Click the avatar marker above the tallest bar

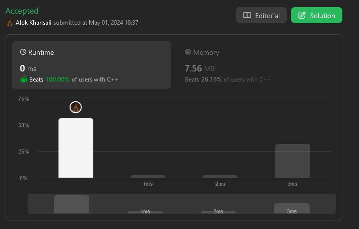tap(76, 107)
